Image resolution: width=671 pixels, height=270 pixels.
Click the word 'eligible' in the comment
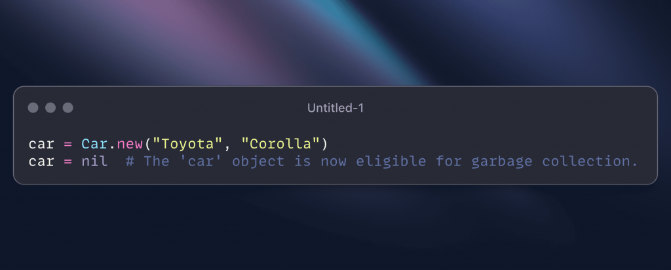click(391, 161)
